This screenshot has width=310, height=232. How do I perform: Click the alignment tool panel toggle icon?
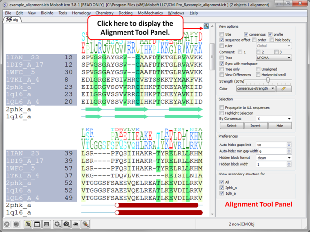(x=206, y=26)
